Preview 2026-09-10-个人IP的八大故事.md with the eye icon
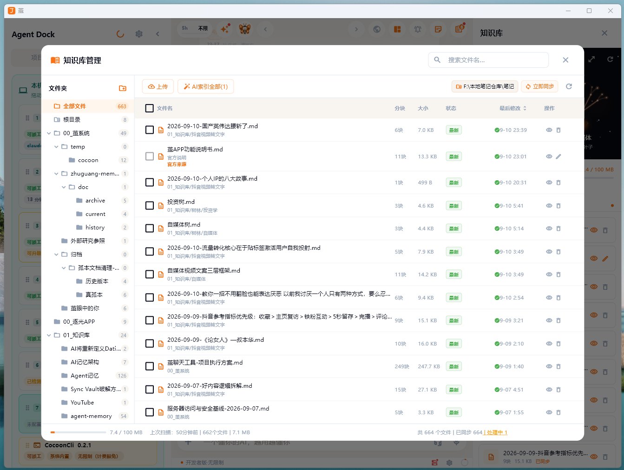 point(549,183)
